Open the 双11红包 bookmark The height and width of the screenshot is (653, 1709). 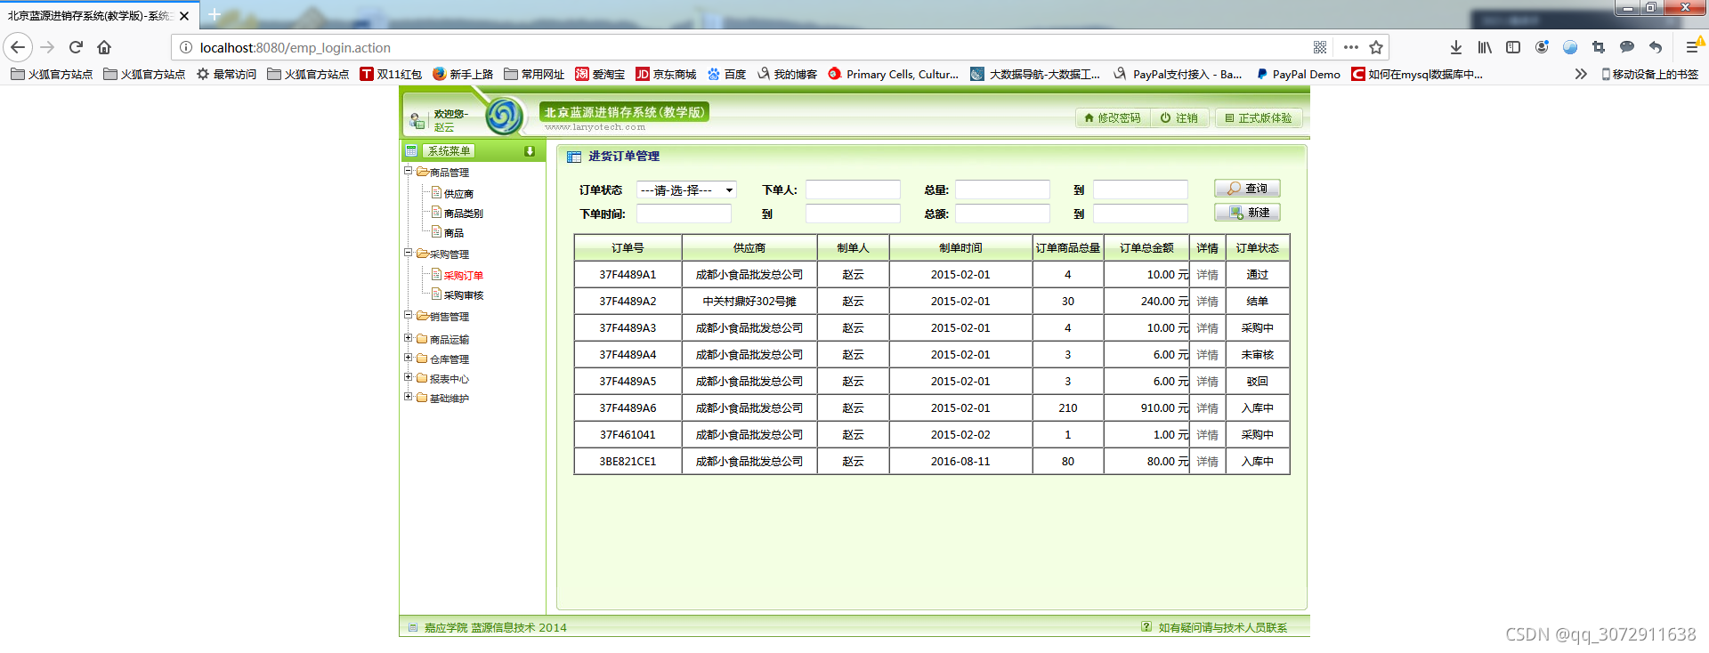pos(391,74)
